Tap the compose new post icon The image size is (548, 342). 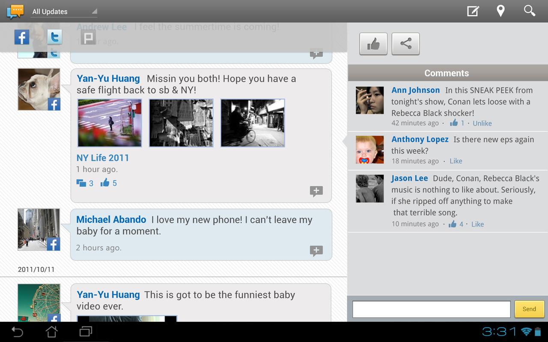click(473, 11)
